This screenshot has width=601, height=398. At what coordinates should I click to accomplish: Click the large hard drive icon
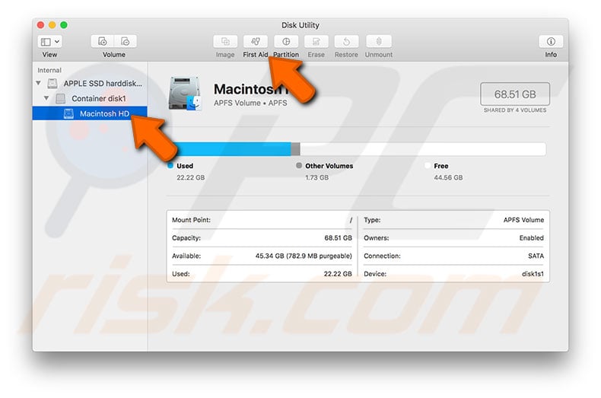[x=185, y=94]
